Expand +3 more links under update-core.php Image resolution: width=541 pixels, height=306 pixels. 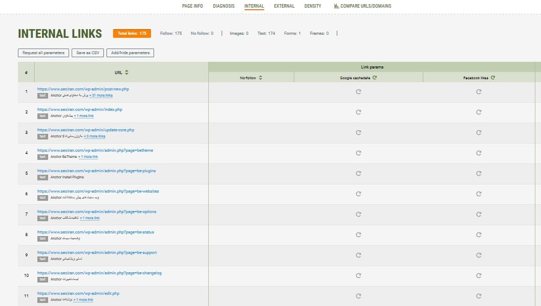pos(95,136)
